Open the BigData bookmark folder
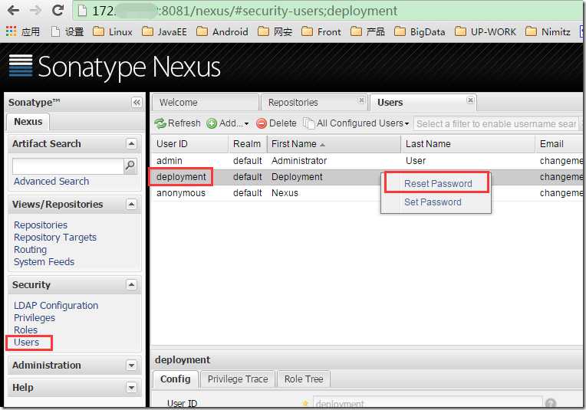This screenshot has width=586, height=410. click(x=420, y=31)
